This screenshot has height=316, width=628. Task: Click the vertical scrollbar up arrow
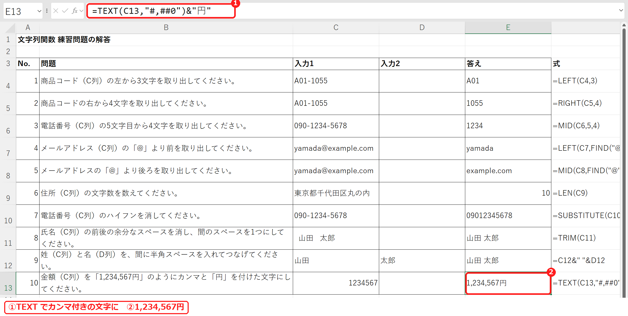pyautogui.click(x=624, y=25)
